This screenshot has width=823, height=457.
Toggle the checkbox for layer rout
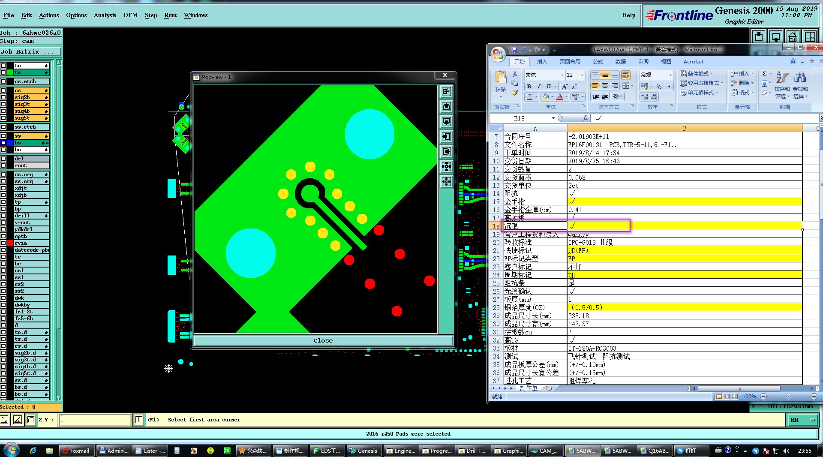click(x=3, y=165)
